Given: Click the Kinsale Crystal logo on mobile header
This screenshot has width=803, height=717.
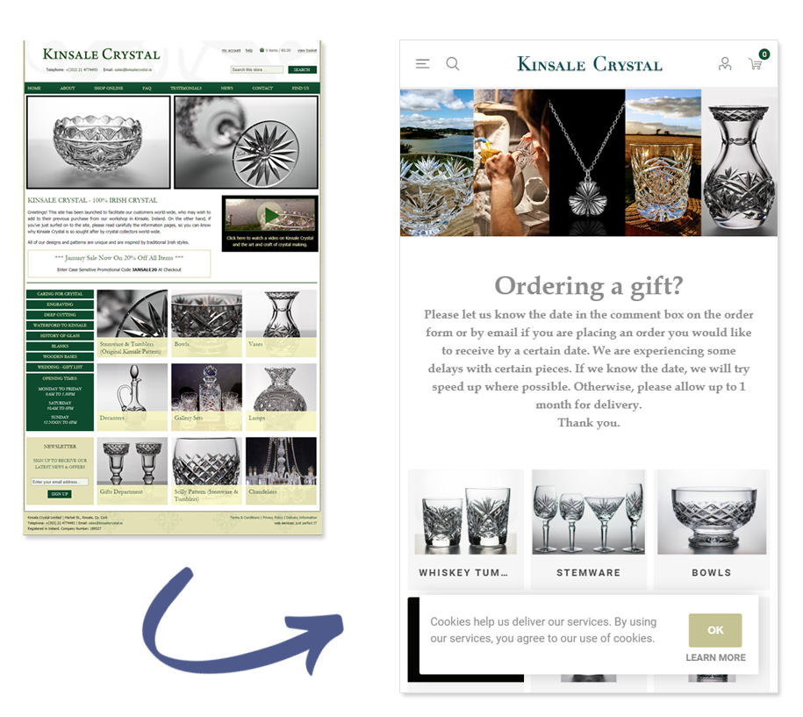Looking at the screenshot, I should [590, 64].
